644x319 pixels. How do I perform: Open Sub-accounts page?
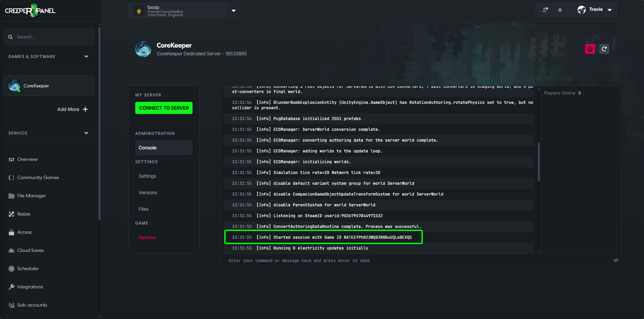[x=32, y=305]
